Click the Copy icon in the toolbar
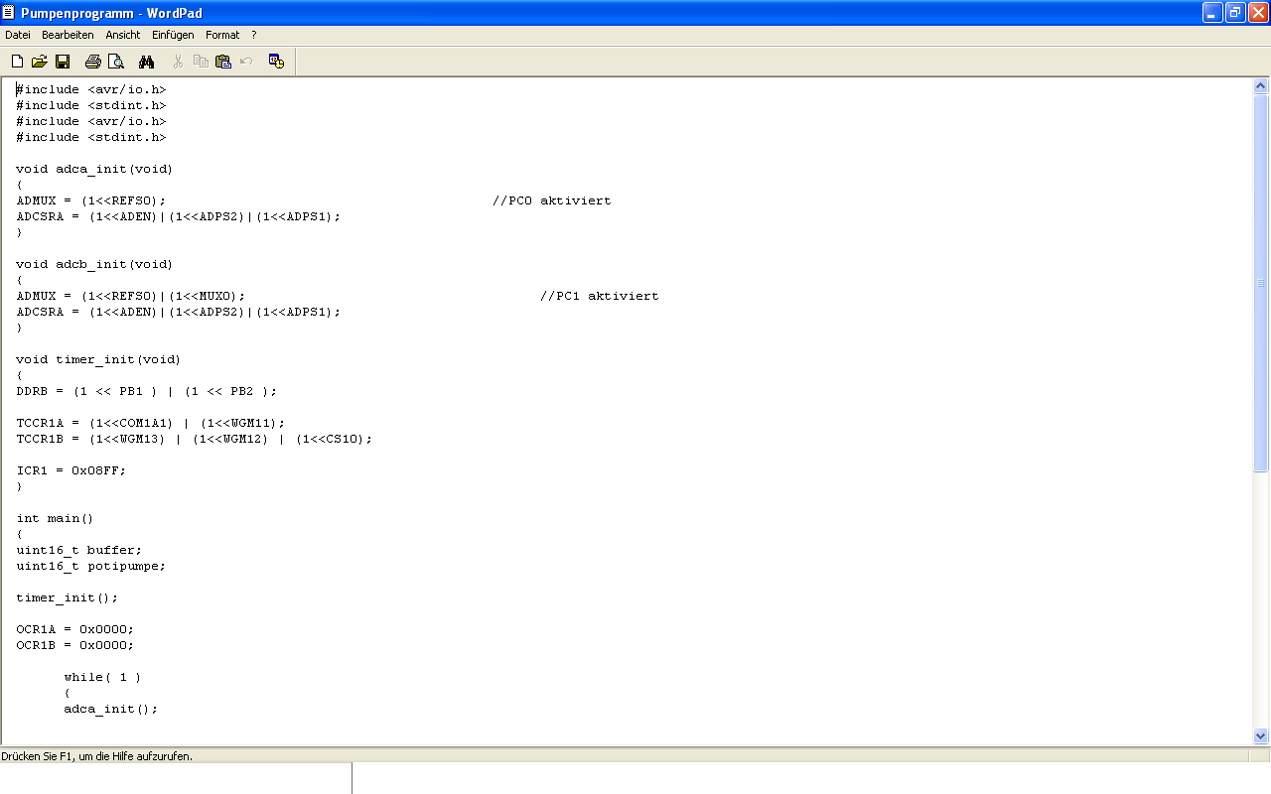This screenshot has width=1271, height=794. tap(201, 62)
